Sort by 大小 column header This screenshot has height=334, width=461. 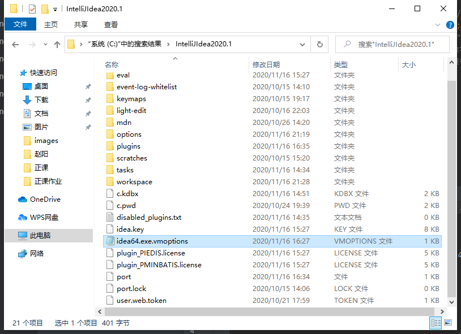tap(409, 64)
